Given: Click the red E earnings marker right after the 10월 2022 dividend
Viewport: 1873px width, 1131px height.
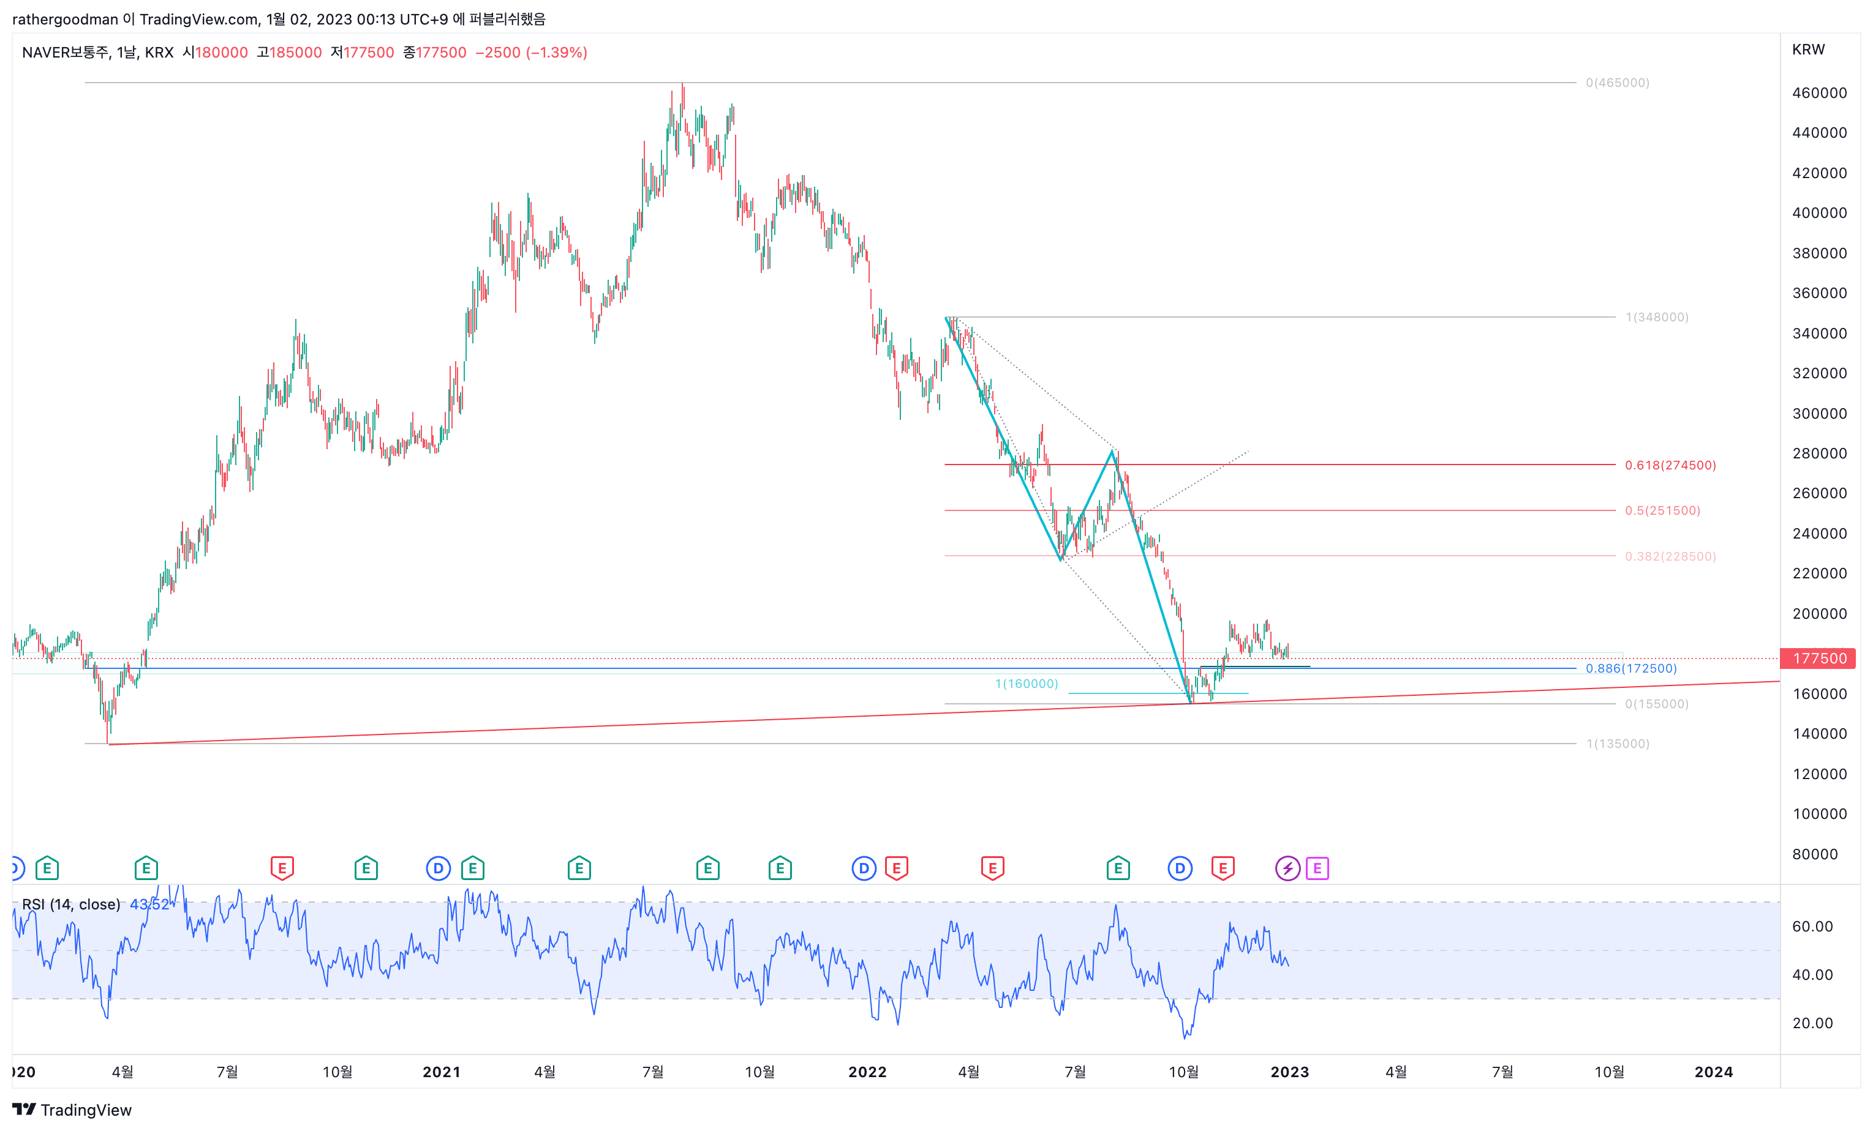Looking at the screenshot, I should click(x=1223, y=868).
